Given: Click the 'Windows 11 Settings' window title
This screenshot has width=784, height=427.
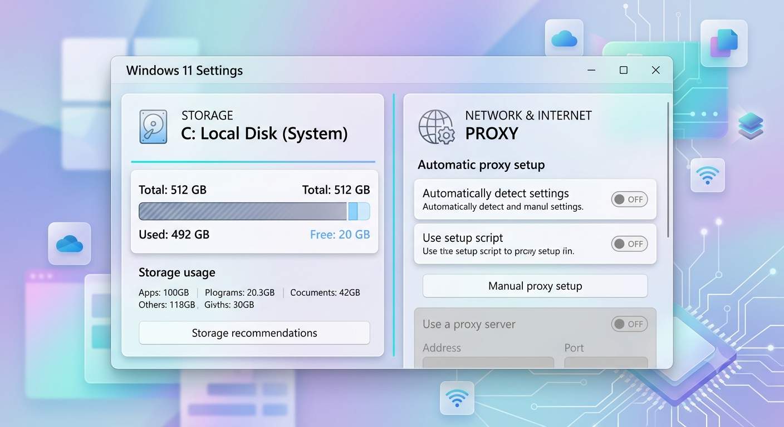Looking at the screenshot, I should [x=184, y=71].
